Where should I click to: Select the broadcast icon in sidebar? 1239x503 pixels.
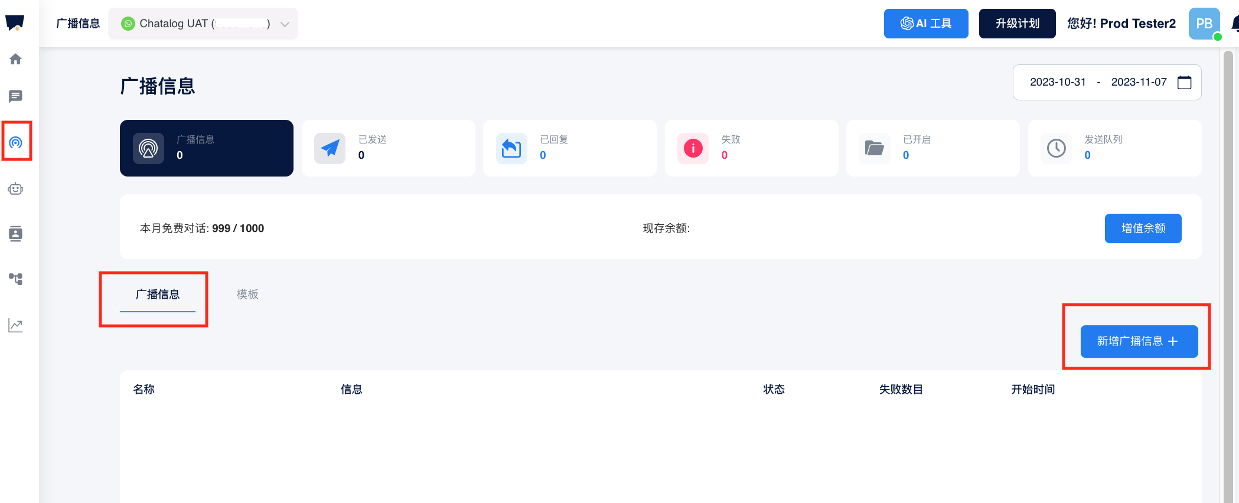(x=16, y=142)
